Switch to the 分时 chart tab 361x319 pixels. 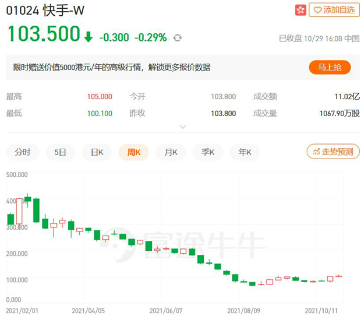click(23, 152)
